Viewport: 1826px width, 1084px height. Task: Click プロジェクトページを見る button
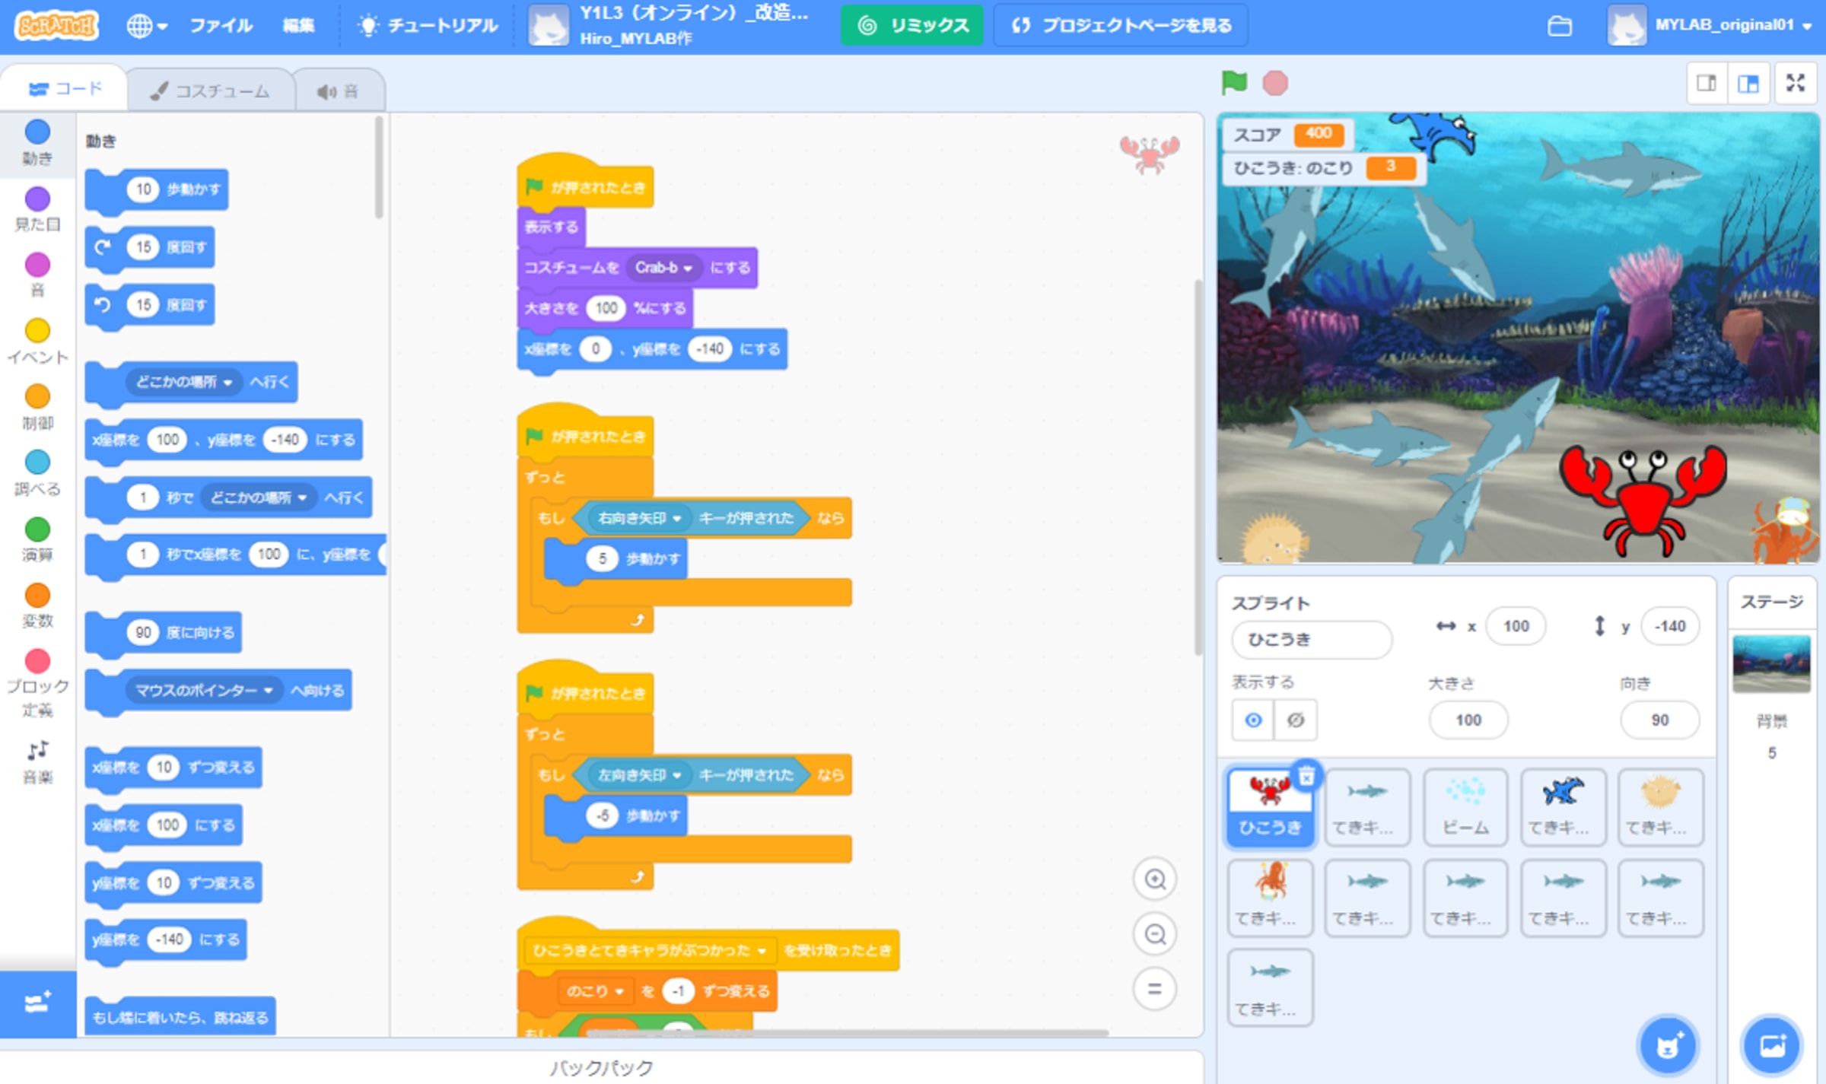tap(1120, 26)
